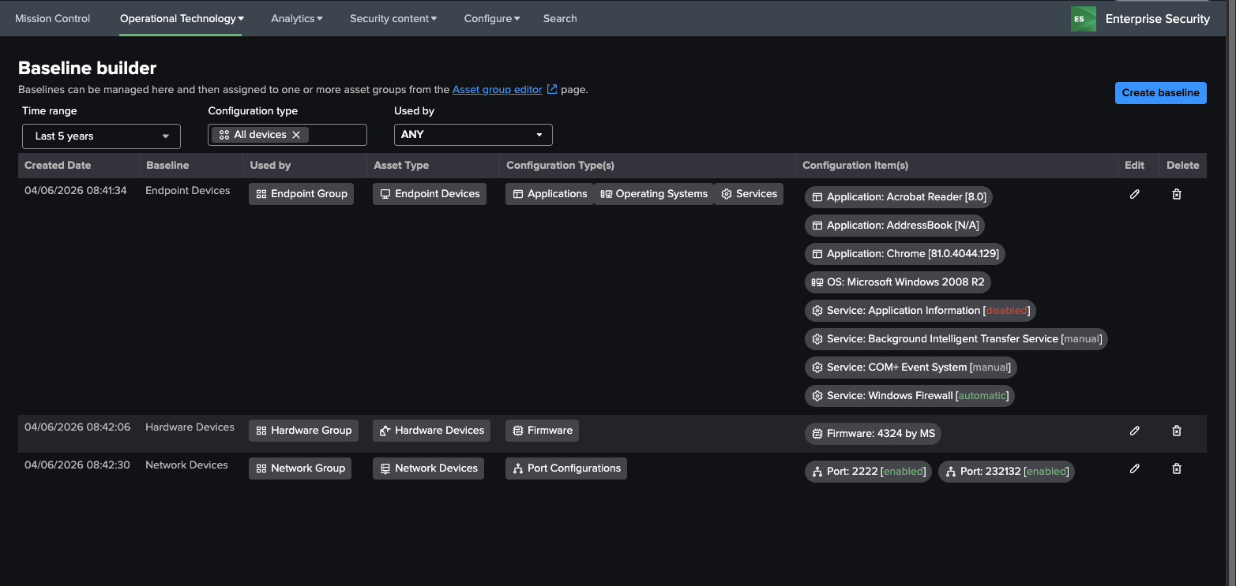
Task: Click pencil icon for Hardware Devices row
Action: [1134, 431]
